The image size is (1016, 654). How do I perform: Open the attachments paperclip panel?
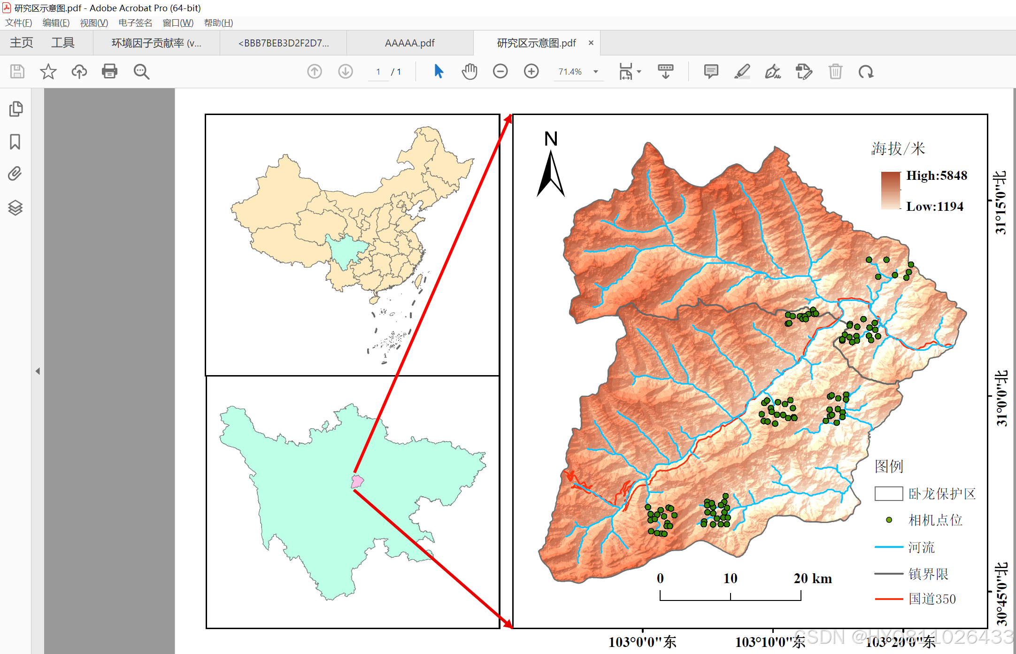[15, 174]
